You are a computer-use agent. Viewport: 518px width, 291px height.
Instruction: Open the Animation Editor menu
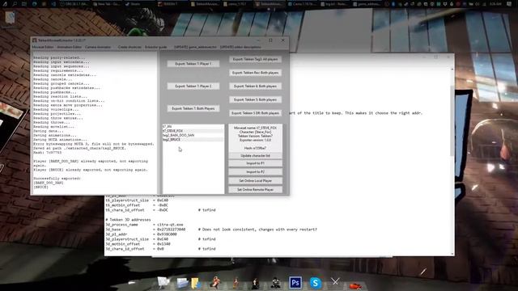tap(70, 47)
